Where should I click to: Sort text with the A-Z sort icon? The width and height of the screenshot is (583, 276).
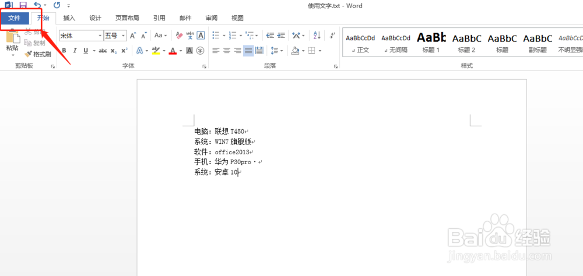pos(317,36)
